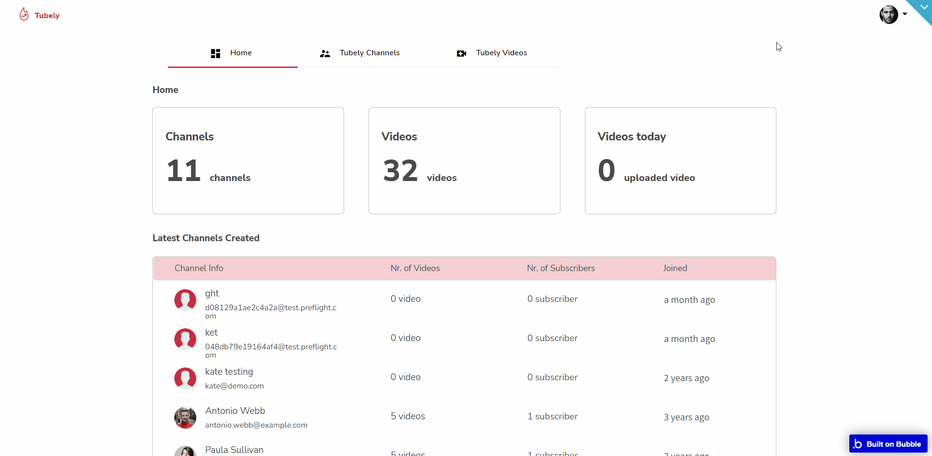The width and height of the screenshot is (932, 456).
Task: Click the Home page heading
Action: click(165, 90)
